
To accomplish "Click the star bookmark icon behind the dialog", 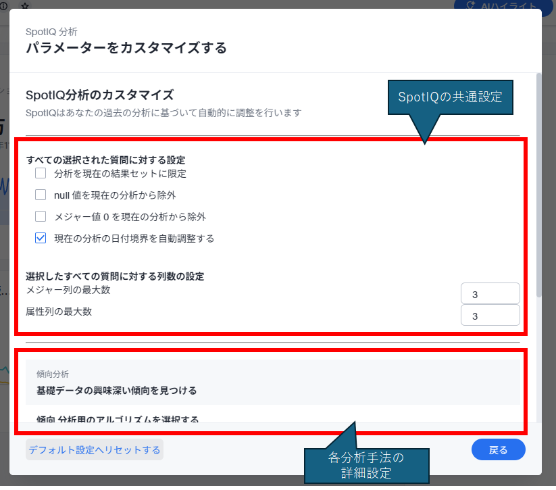I will tap(25, 5).
